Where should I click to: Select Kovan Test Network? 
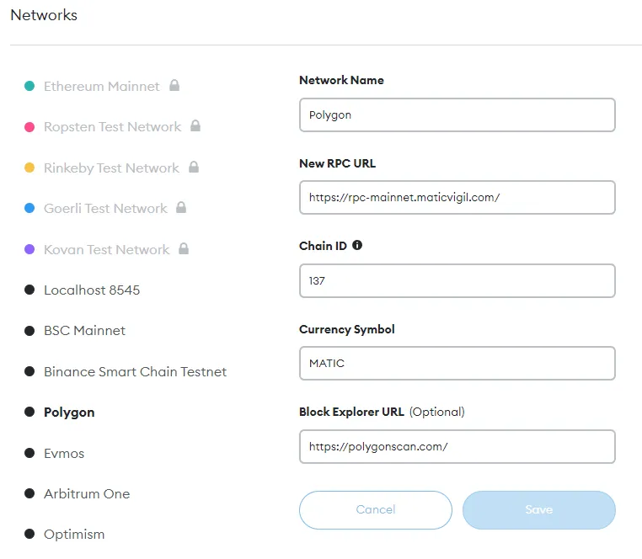tap(106, 249)
